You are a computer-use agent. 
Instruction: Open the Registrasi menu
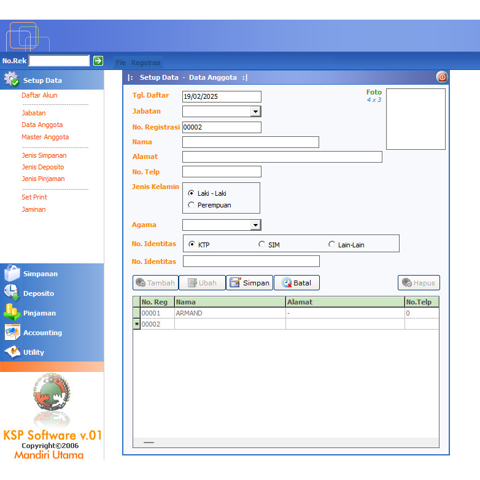[145, 63]
